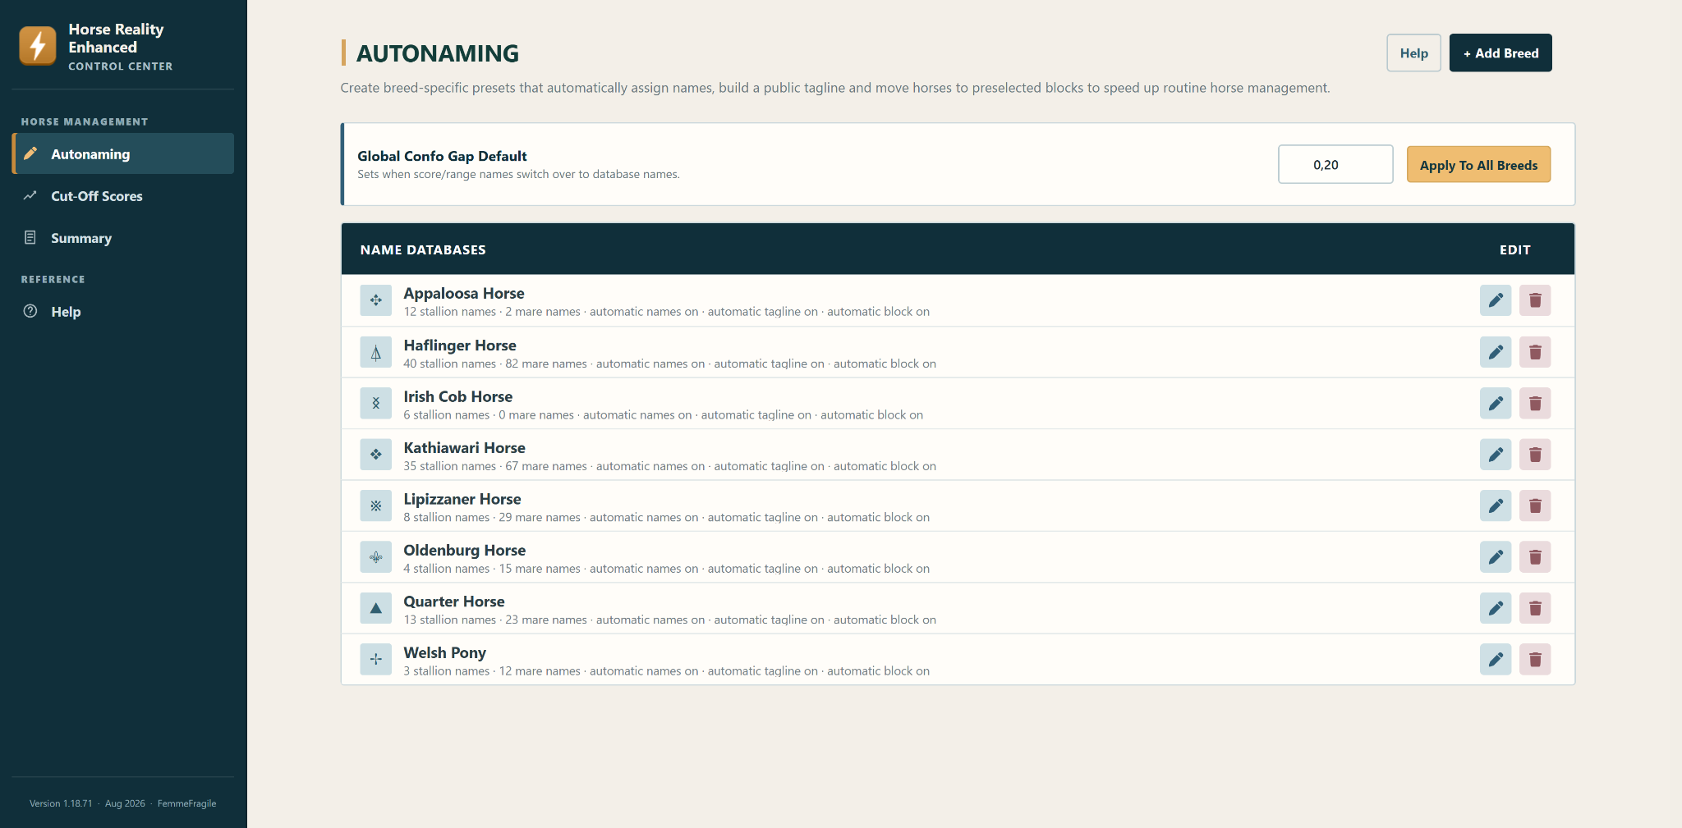
Task: Click the Version 1.18.71 footer text
Action: (x=61, y=803)
